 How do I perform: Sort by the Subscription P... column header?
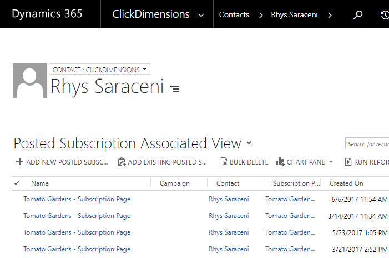click(x=296, y=183)
